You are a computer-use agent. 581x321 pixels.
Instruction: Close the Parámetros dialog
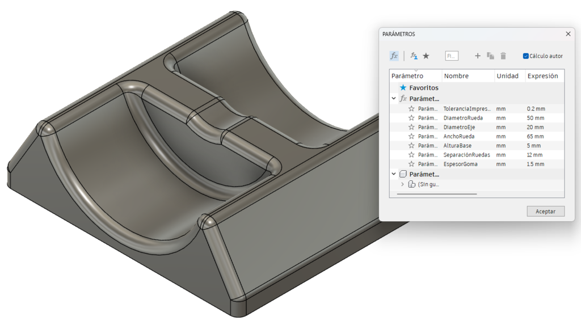coord(568,33)
